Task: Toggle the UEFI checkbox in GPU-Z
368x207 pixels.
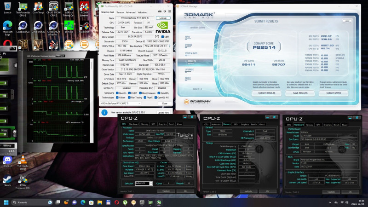Action: click(163, 37)
